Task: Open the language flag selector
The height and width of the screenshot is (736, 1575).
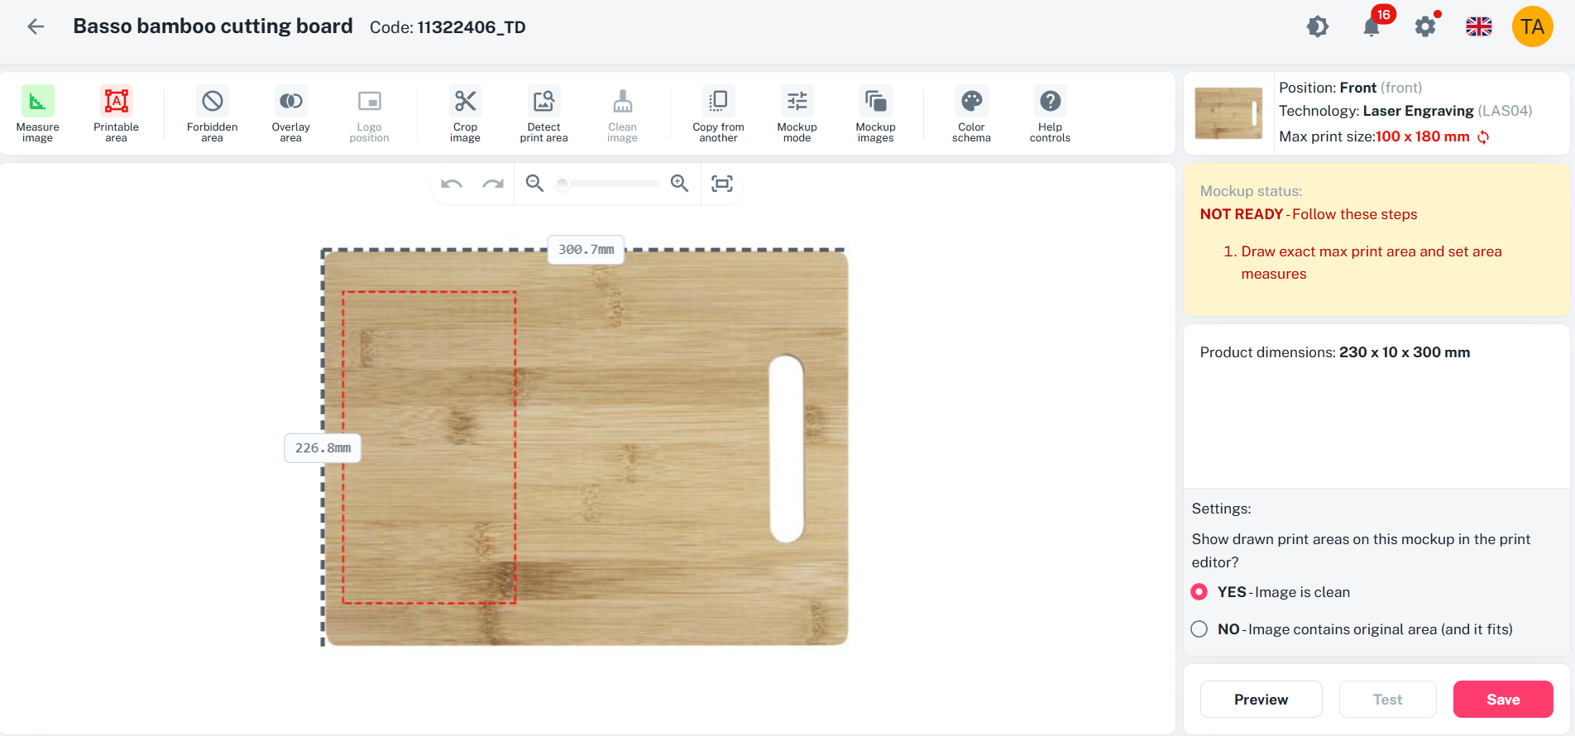Action: pyautogui.click(x=1479, y=26)
